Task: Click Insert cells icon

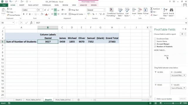Action: click(x=134, y=10)
